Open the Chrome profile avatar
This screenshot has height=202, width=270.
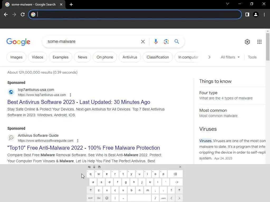click(x=256, y=14)
